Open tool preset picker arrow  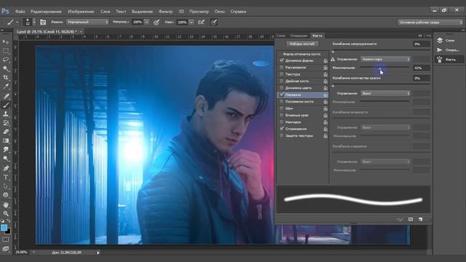17,22
